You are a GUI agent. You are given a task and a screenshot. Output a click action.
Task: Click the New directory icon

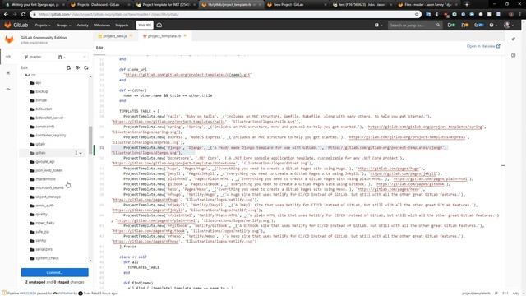coord(86,67)
